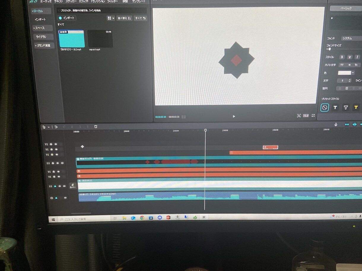The width and height of the screenshot is (362, 271).
Task: Open the 16:9 aspect ratio button
Action: coord(306,116)
